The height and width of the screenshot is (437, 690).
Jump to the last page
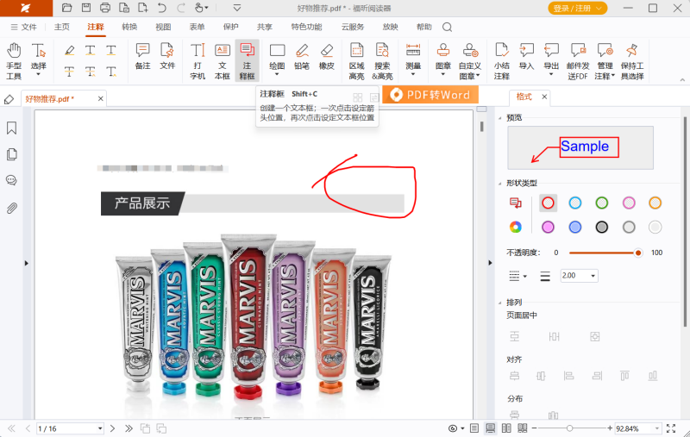click(129, 428)
